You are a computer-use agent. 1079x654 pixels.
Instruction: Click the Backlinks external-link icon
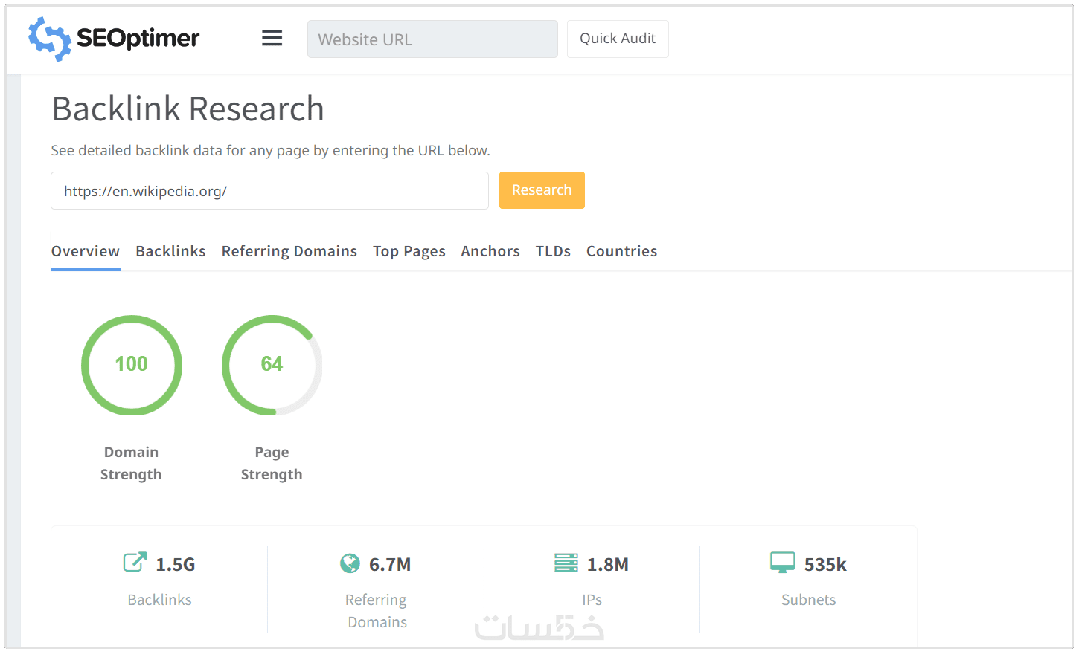[x=135, y=563]
